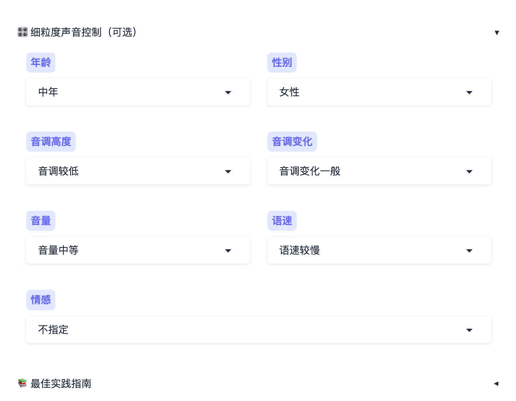Expand the 最佳实践指南 section arrow
Viewport: 516px width, 401px height.
click(496, 384)
